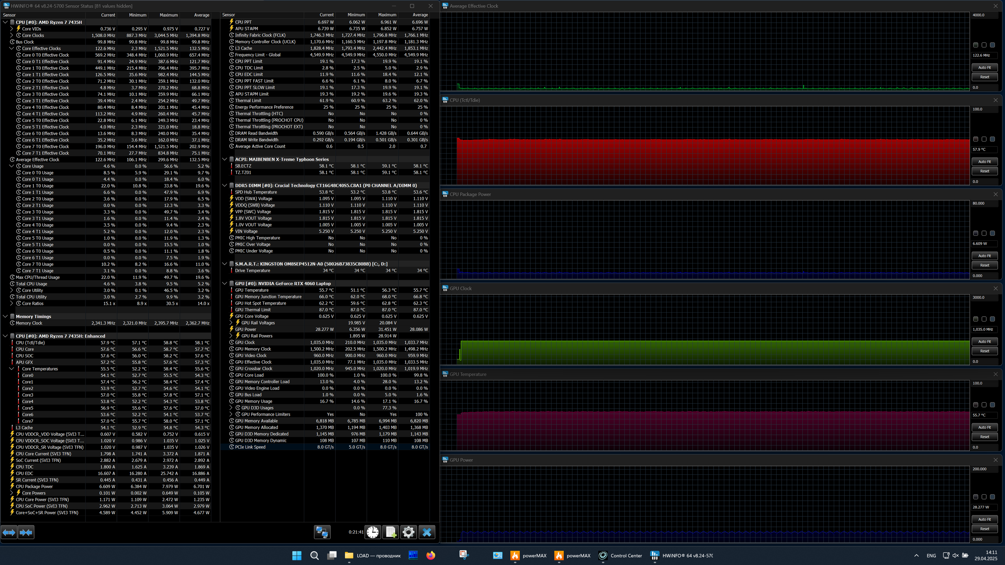Expand the GPU Rail Voltages node
The height and width of the screenshot is (565, 1005).
click(x=231, y=323)
